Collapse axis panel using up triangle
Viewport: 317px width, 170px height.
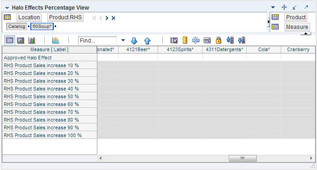[306, 33]
